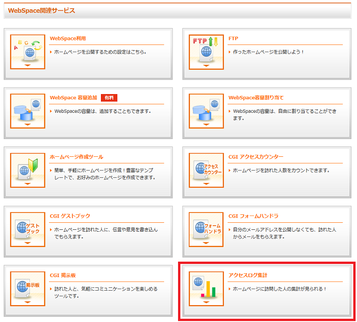Screen dimensions: 357x322
Task: Click the WebSpace利用 globe icon
Action: 28,52
